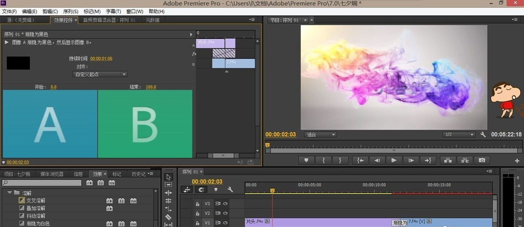
Task: Toggle V3 track output eye icon
Action: pyautogui.click(x=225, y=204)
